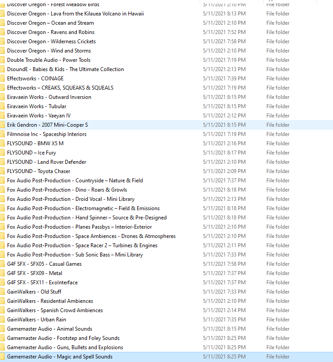This screenshot has width=333, height=362.
Task: Select folder icon of Eiravaein Works - Tubular
Action: pyautogui.click(x=2, y=106)
